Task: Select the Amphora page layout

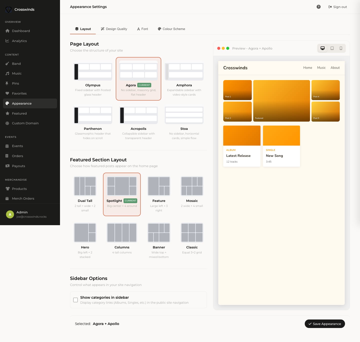Action: pos(184,79)
